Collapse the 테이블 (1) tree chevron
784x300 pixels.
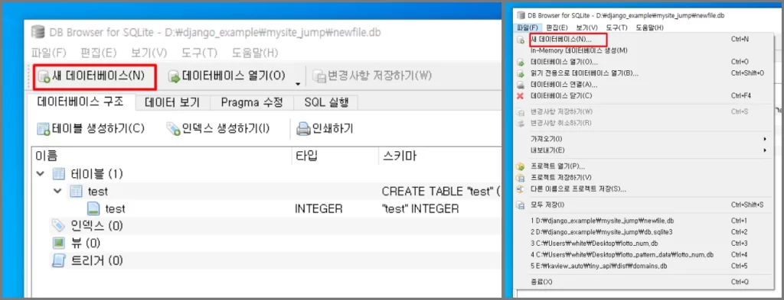pyautogui.click(x=40, y=174)
